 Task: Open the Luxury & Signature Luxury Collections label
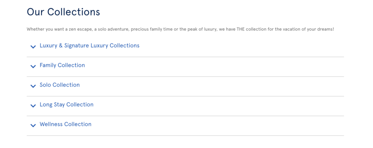click(89, 46)
